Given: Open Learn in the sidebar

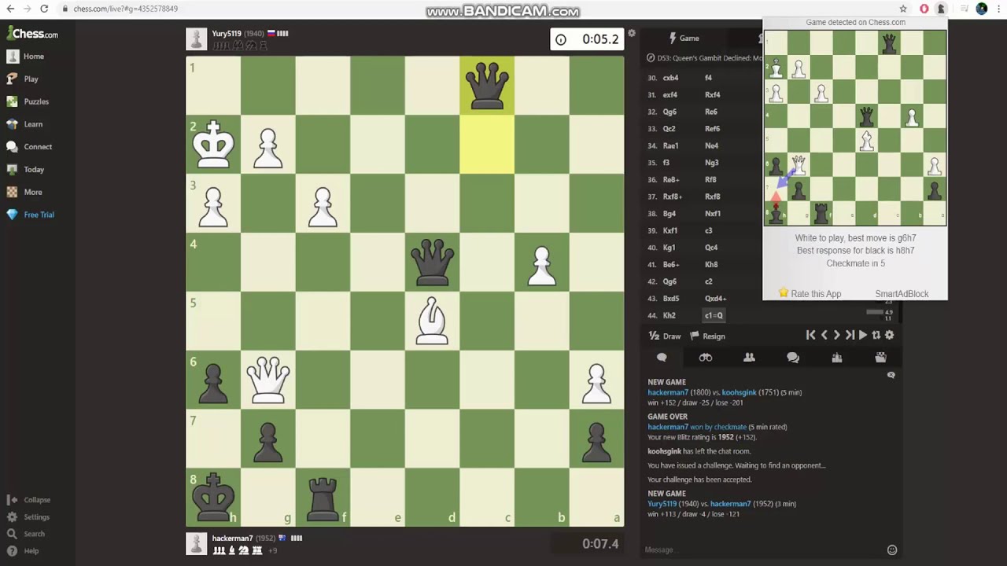Looking at the screenshot, I should pos(24,124).
